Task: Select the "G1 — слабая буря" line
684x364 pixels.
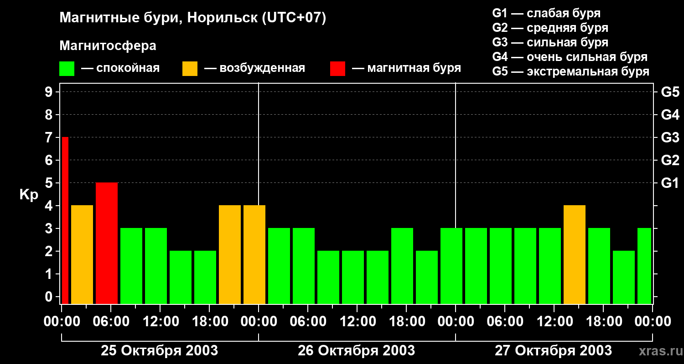Action: tap(546, 13)
